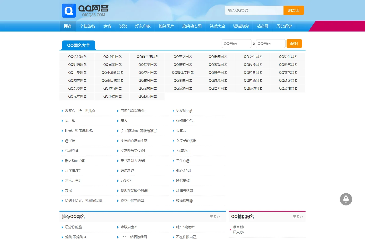Viewport: 365px width, 239px height.
Task: Click the name 福一辉
Action: [70, 121]
